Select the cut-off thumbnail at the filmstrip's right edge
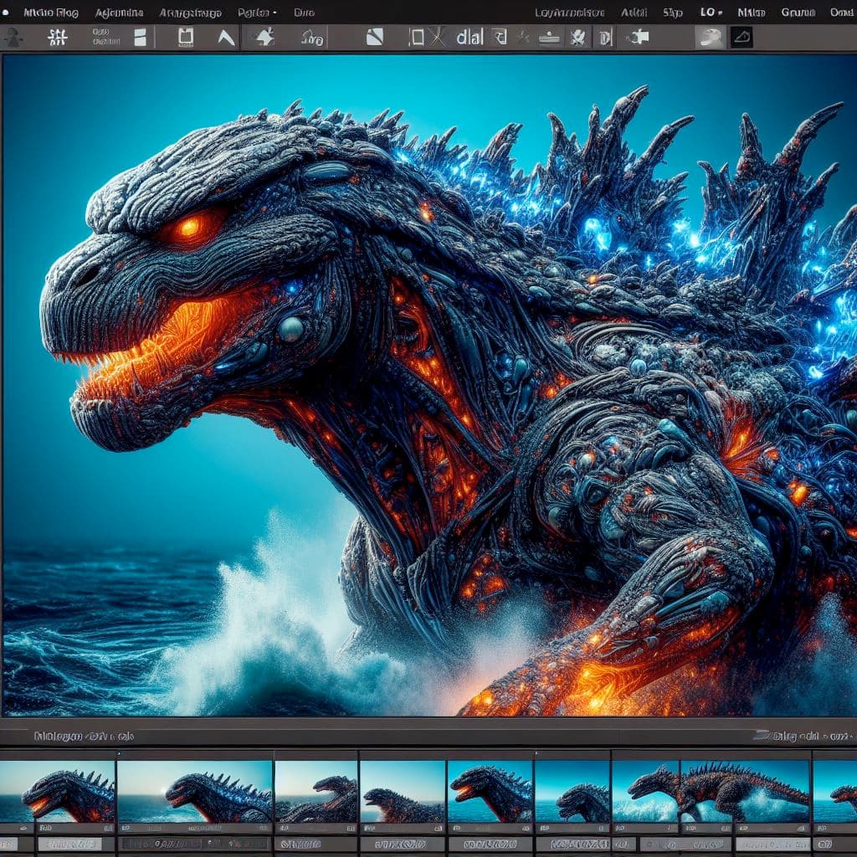 click(x=835, y=792)
